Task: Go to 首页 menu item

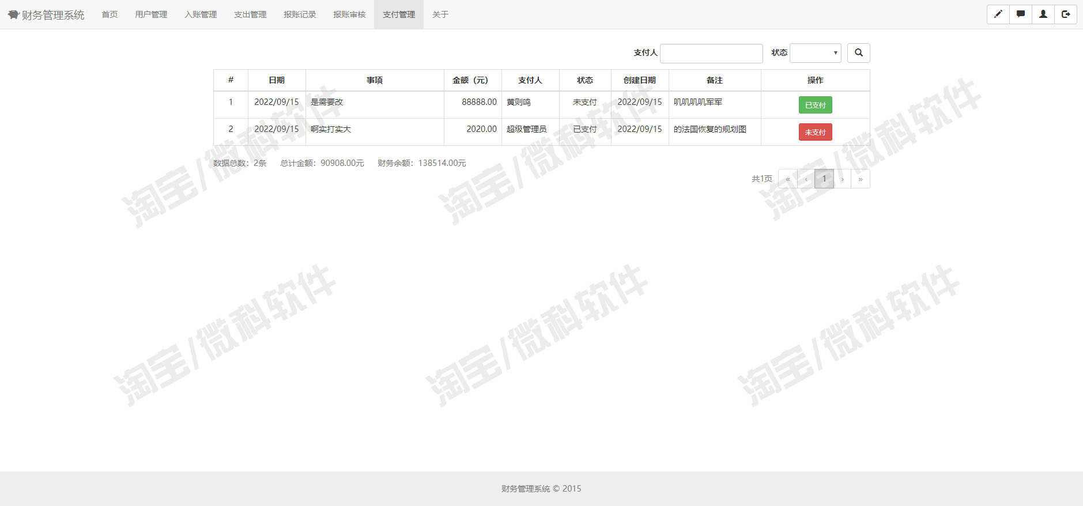Action: click(x=110, y=14)
